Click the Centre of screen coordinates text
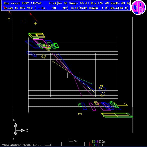Viewport: 147px width, 147px height. point(26,145)
